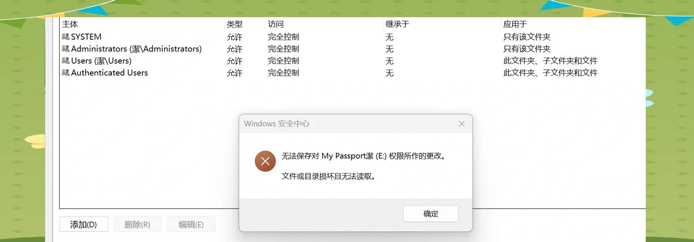
Task: Click the 编辑(E) button
Action: (191, 224)
